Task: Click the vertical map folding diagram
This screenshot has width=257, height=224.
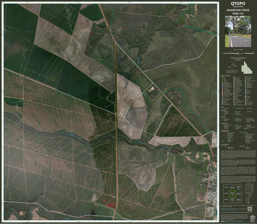Action: tap(249, 189)
